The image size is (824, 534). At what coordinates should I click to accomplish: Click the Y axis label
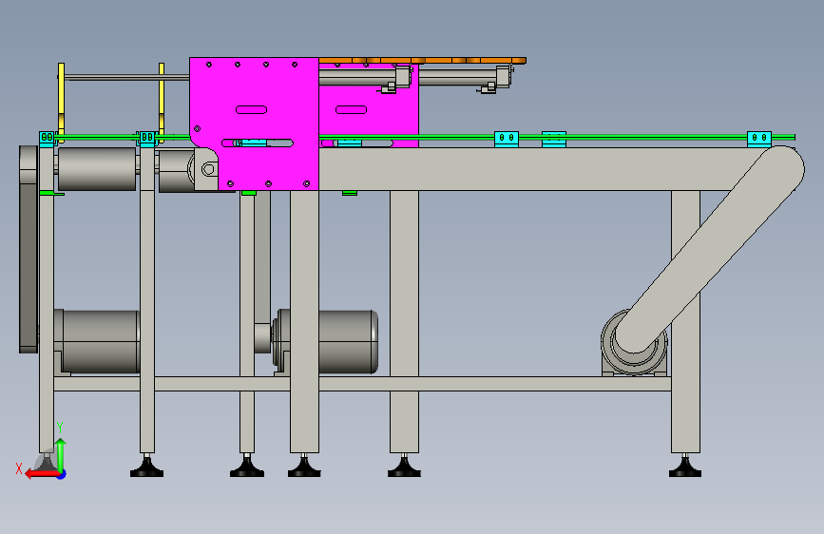60,428
